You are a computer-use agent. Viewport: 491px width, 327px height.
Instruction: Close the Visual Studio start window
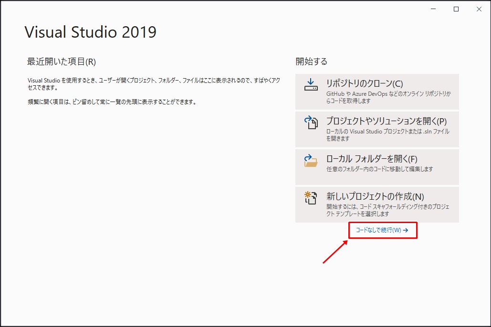(479, 9)
